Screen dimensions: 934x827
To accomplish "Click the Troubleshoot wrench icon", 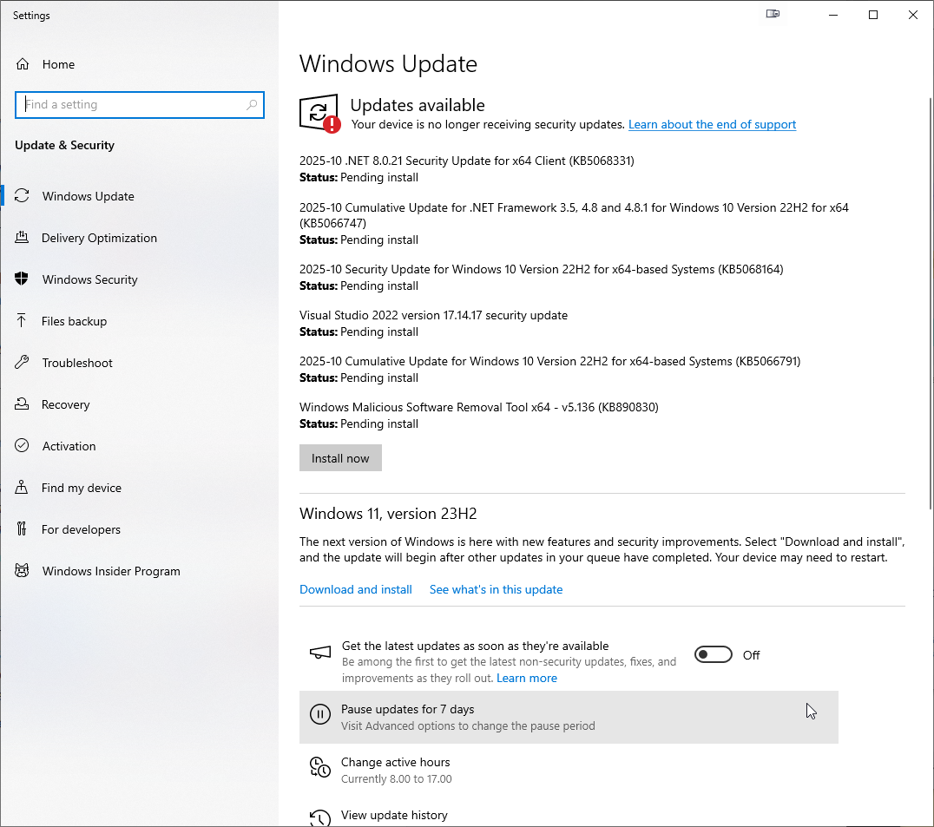I will click(x=23, y=363).
